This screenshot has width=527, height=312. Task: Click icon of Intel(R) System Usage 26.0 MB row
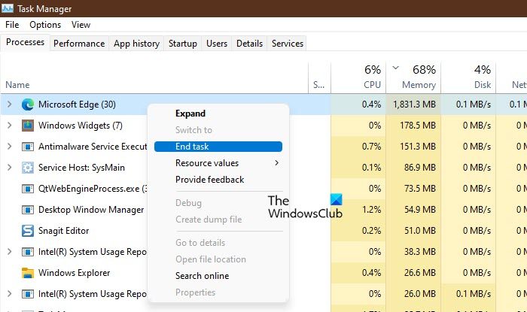pos(28,294)
